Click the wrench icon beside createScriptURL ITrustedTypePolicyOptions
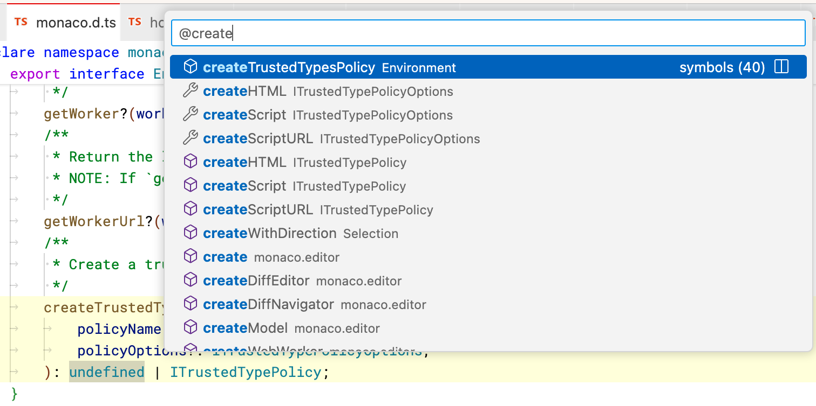Screen dimensions: 816x406 (x=191, y=138)
